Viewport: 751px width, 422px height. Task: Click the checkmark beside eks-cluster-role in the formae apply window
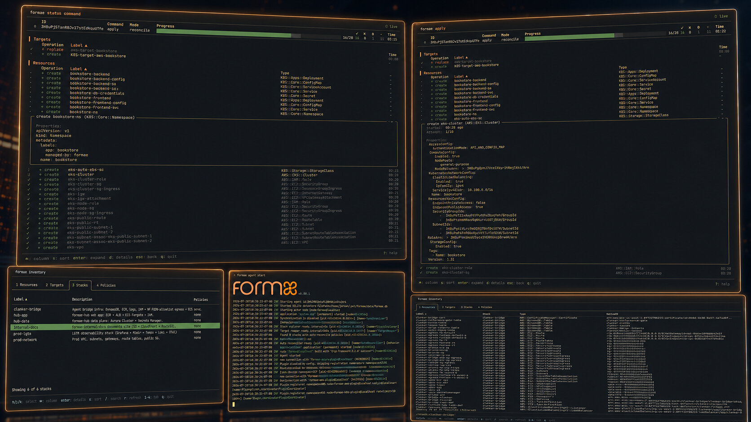[421, 268]
